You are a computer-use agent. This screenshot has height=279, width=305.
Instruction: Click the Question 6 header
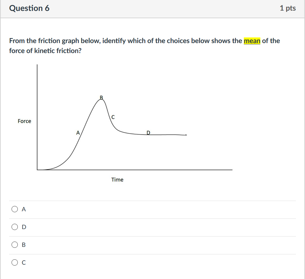(30, 8)
